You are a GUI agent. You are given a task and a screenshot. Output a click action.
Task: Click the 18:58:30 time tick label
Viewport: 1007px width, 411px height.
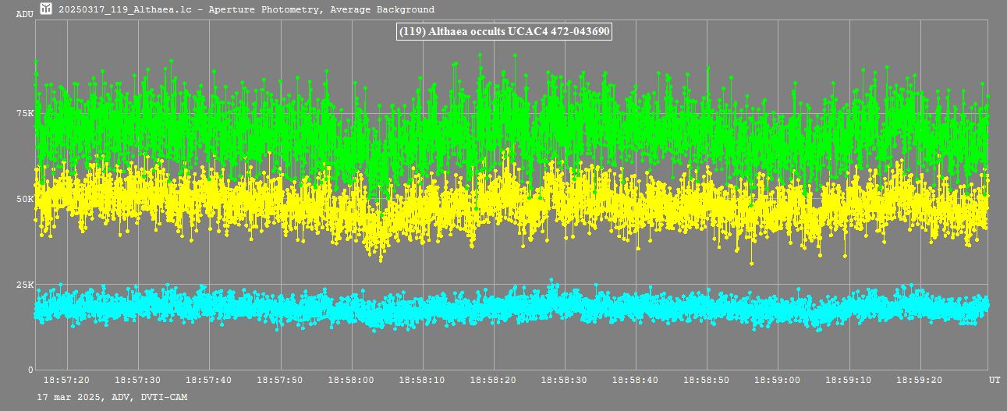coord(565,380)
